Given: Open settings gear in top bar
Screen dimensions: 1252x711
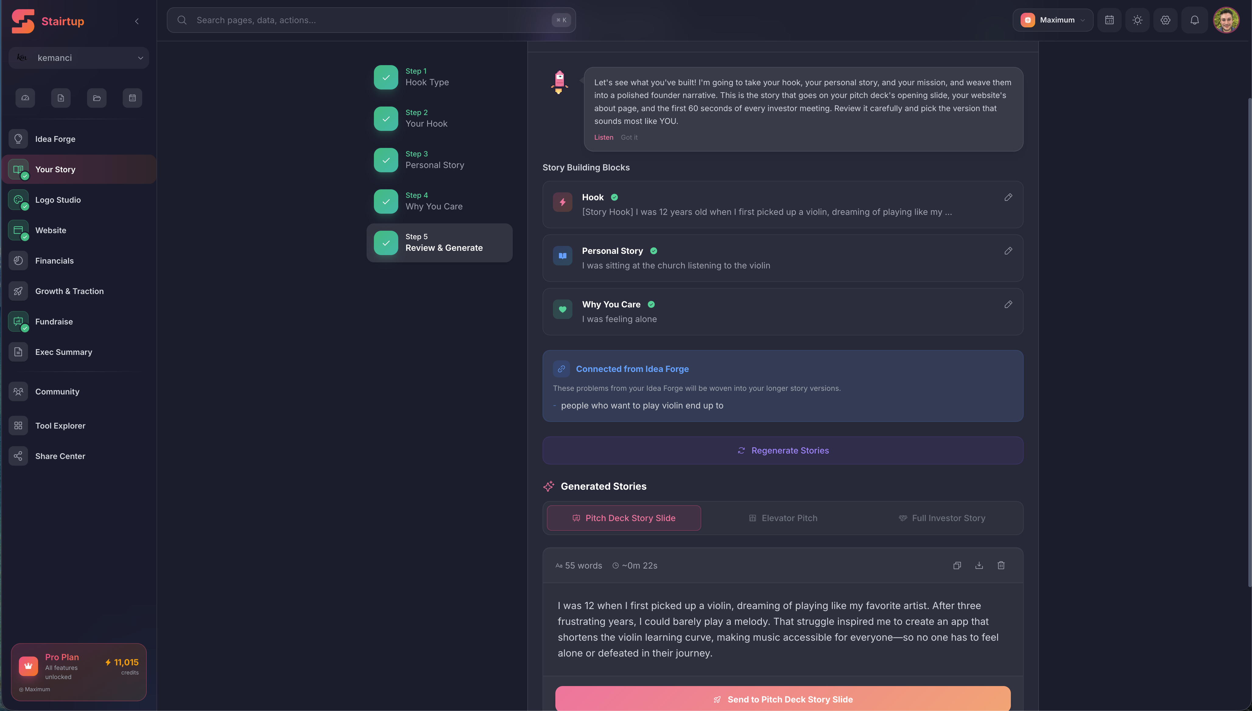Looking at the screenshot, I should 1166,20.
